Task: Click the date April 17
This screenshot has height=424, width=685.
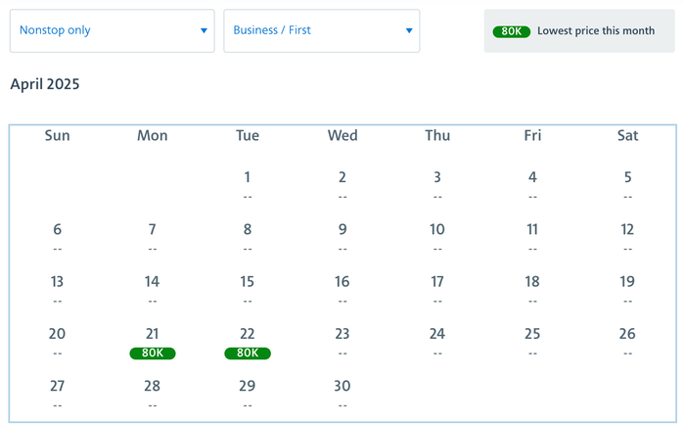Action: (x=437, y=281)
